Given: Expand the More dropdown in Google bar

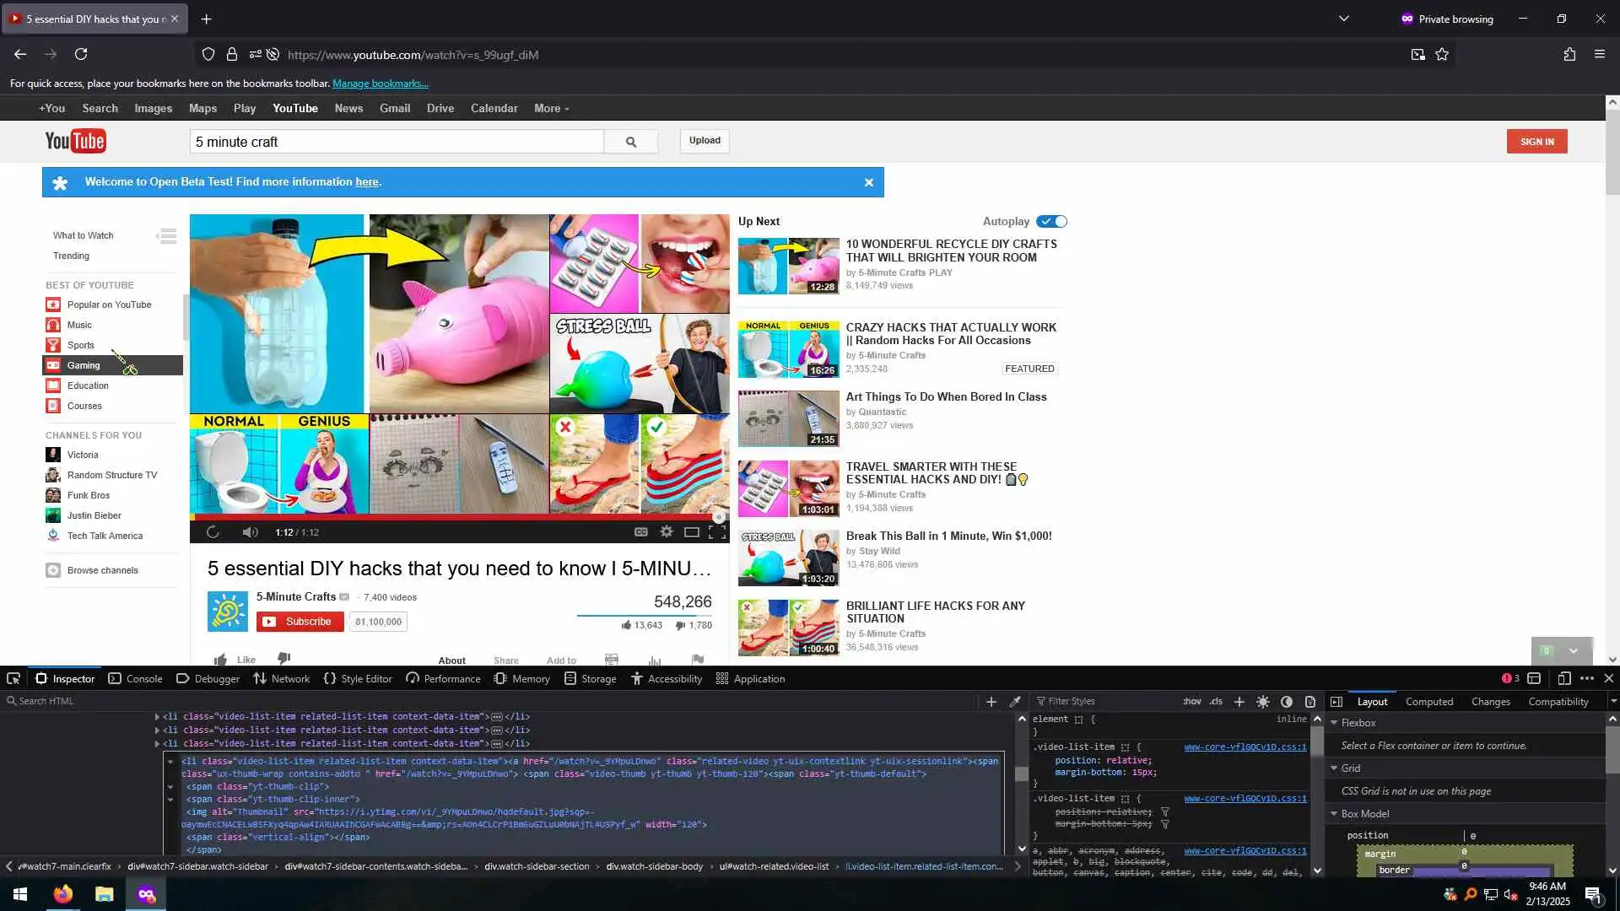Looking at the screenshot, I should coord(551,109).
